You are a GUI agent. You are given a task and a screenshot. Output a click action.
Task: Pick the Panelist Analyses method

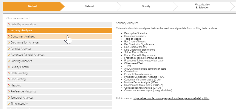tap(21, 49)
